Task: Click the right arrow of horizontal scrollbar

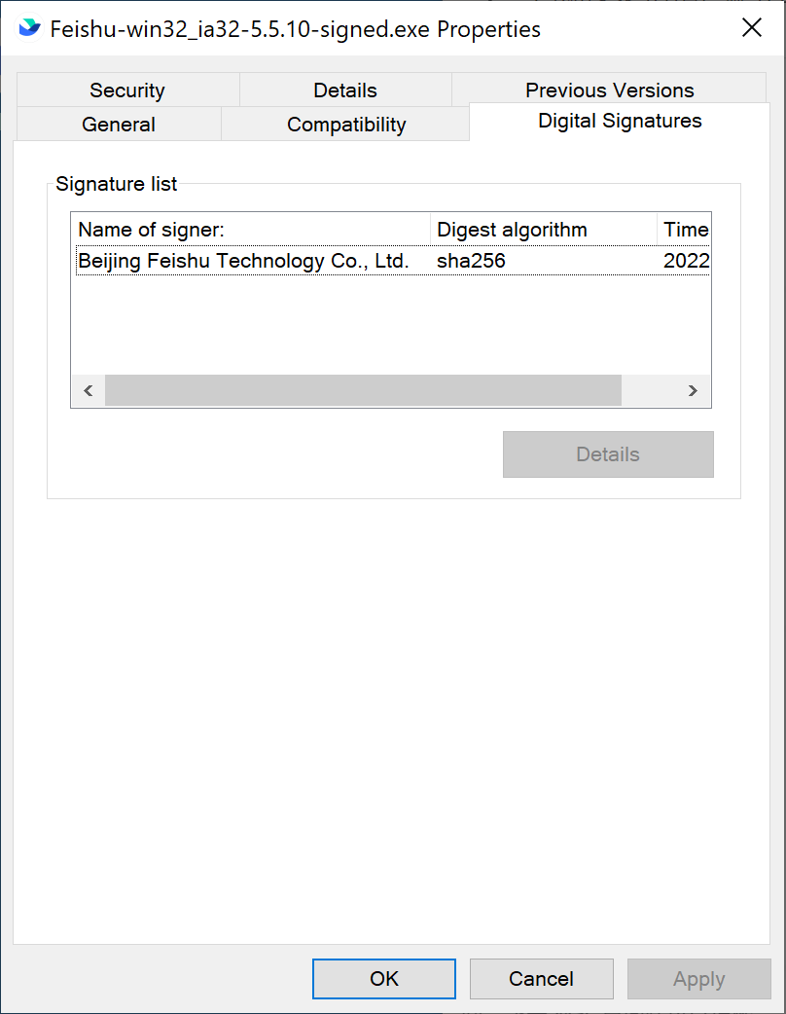Action: 693,391
